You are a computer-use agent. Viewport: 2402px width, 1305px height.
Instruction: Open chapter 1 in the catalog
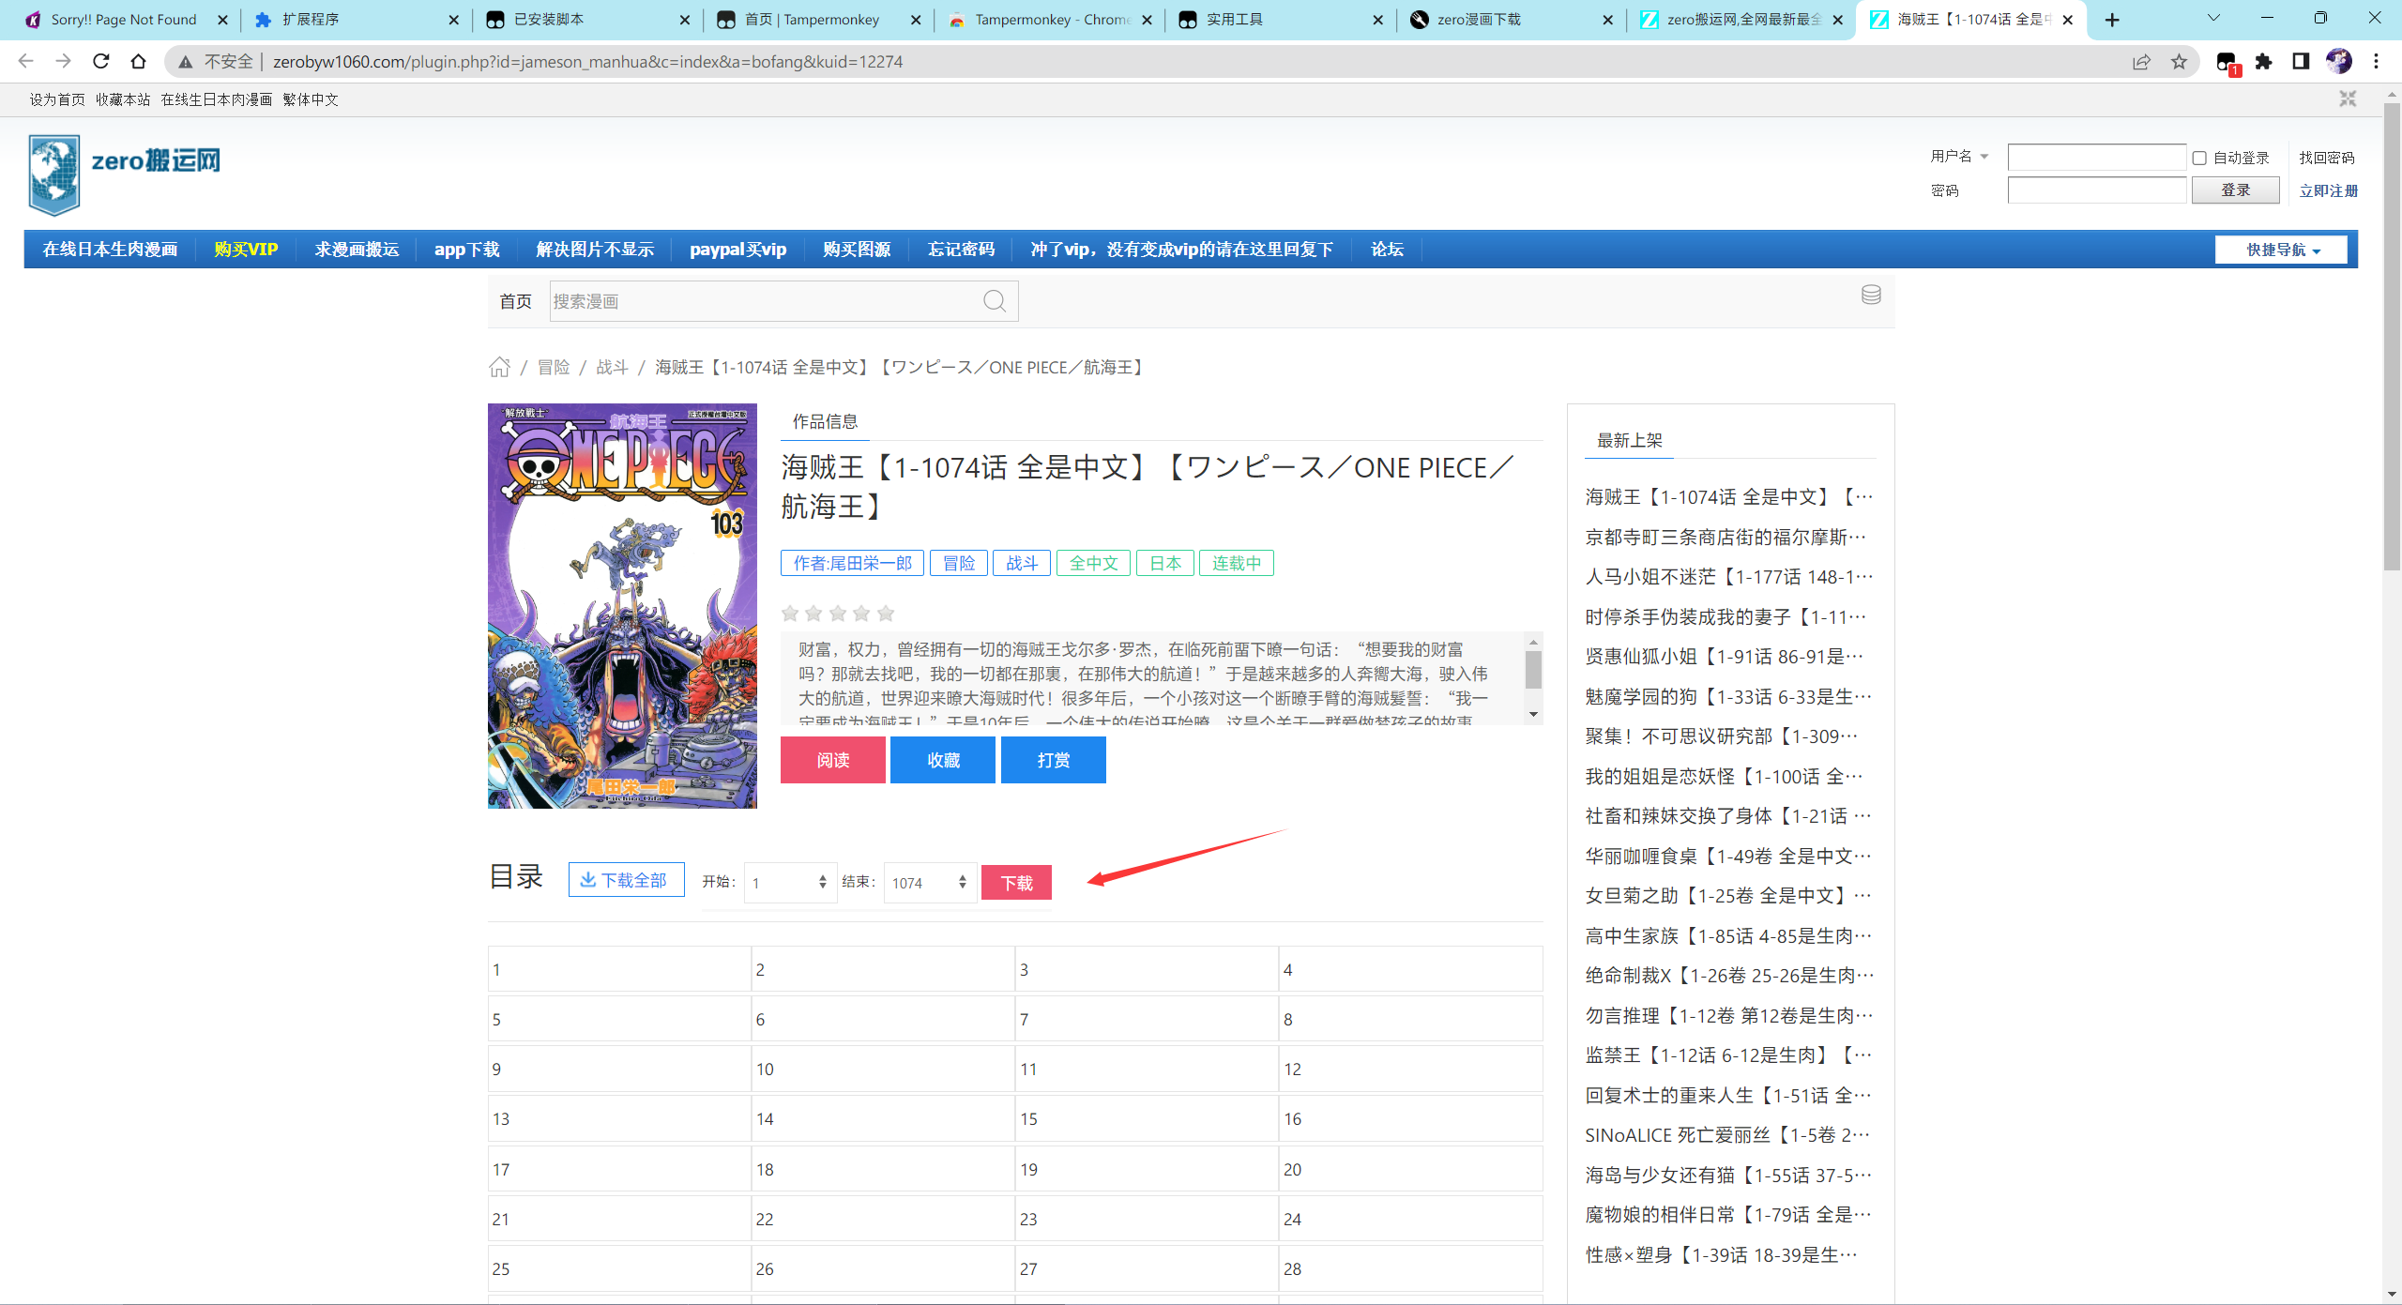(619, 969)
